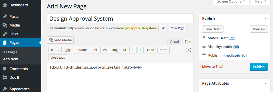Viewport: 273px width, 92px height.
Task: Collapse the Publish panel
Action: (x=266, y=18)
